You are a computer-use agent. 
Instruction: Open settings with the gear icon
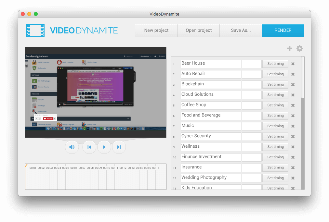coord(299,48)
